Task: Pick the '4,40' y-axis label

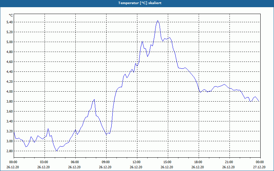Action: click(x=10, y=72)
